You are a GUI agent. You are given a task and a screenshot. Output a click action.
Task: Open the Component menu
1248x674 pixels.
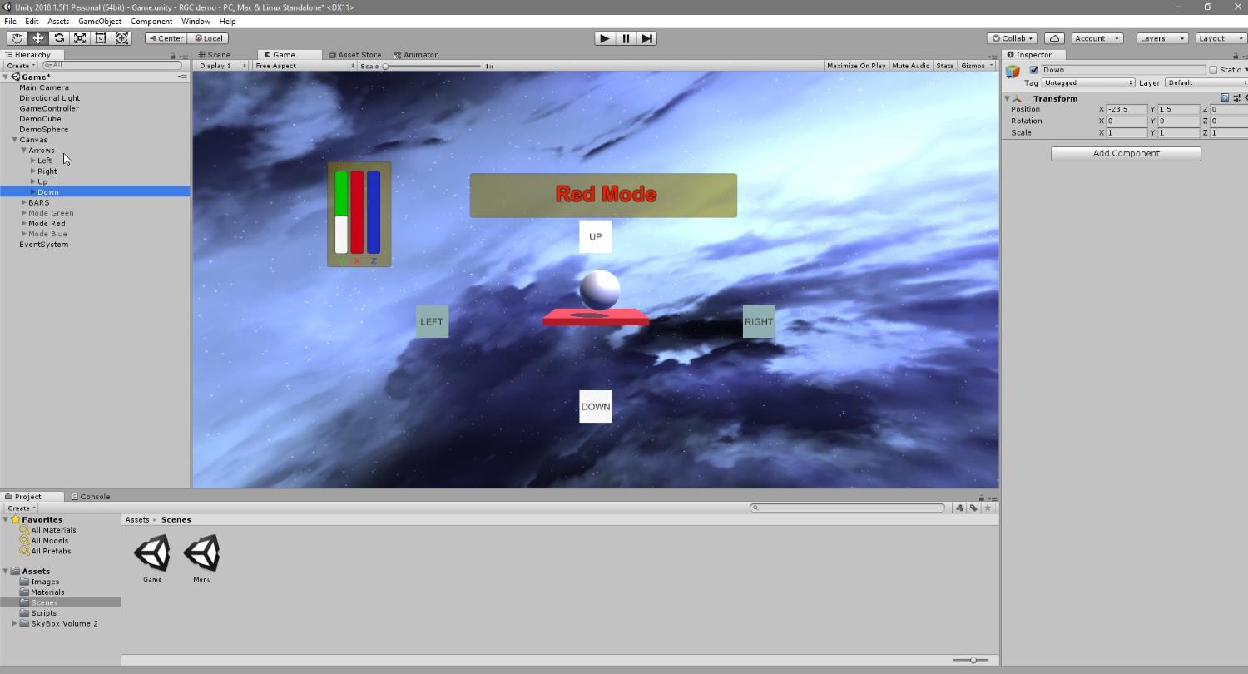[151, 21]
